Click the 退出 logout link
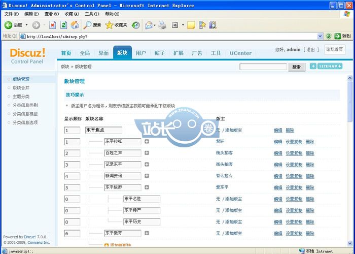The width and height of the screenshot is (355, 254). click(x=310, y=50)
